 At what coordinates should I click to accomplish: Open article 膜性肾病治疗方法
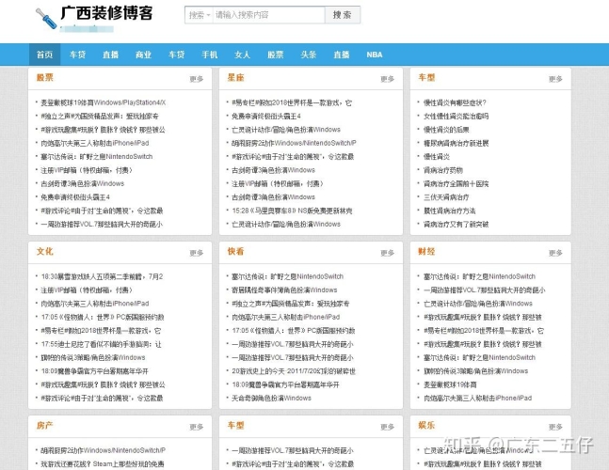[x=449, y=211]
